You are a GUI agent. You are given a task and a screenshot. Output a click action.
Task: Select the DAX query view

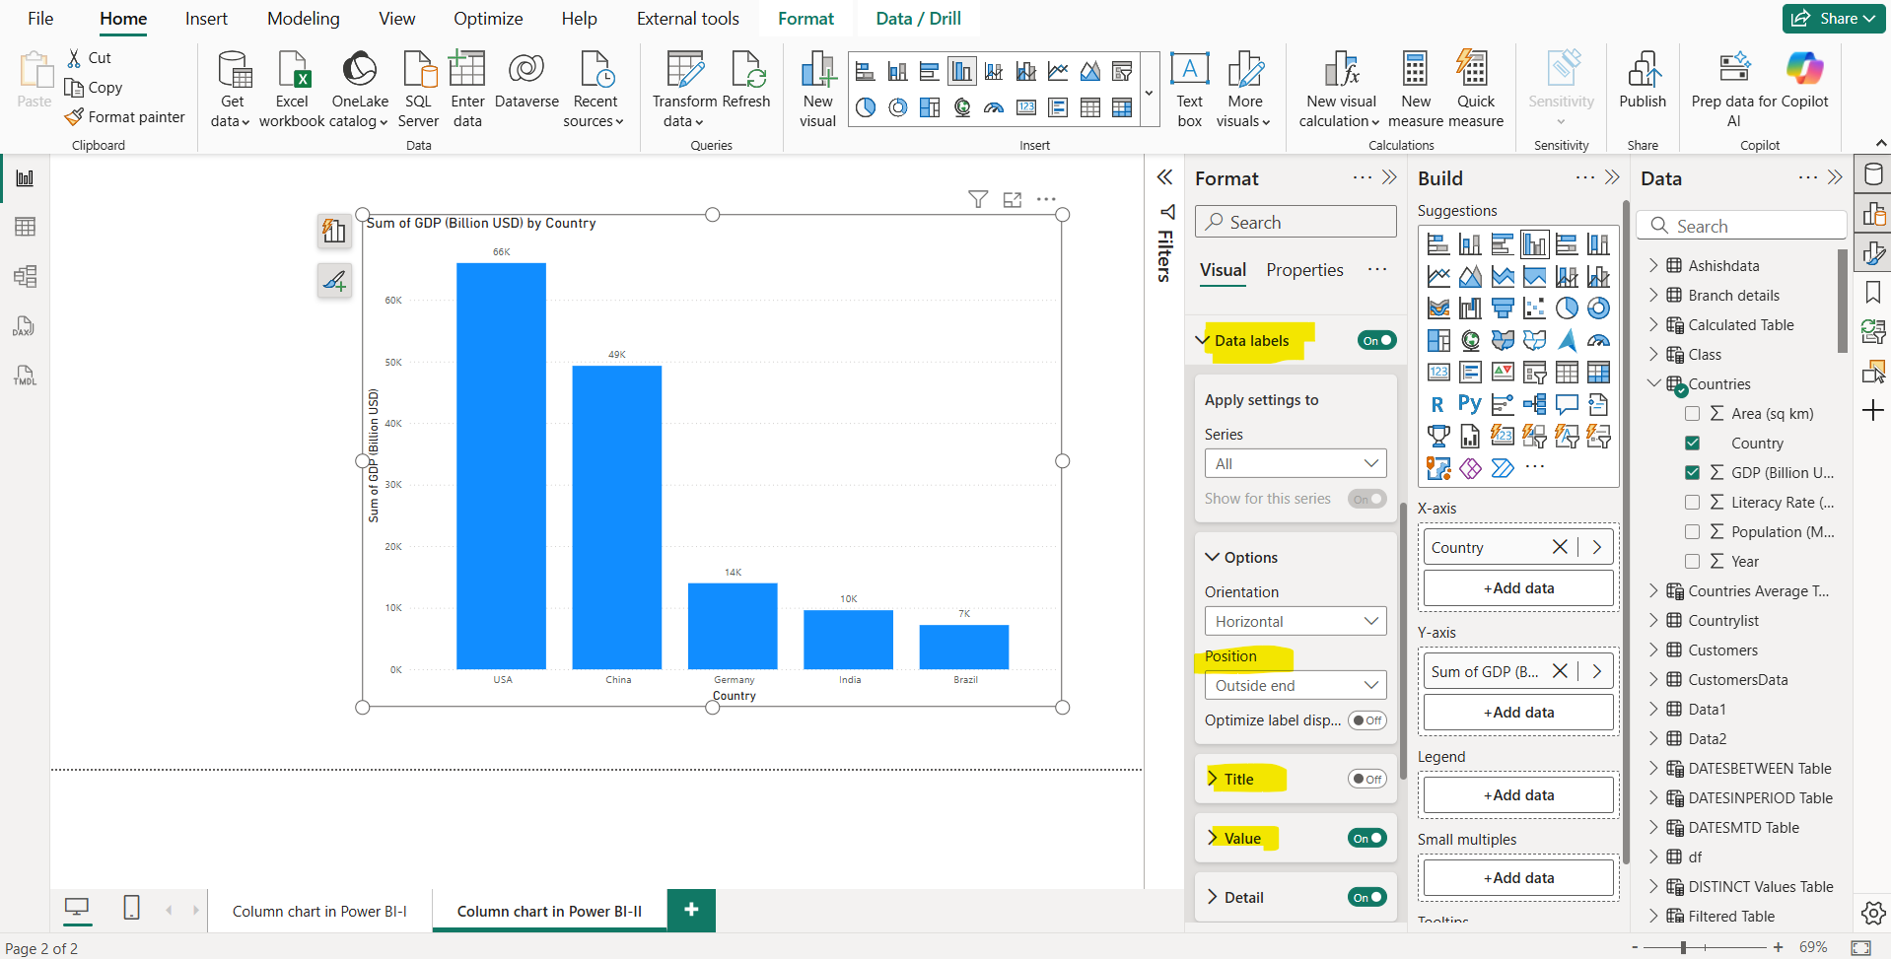24,325
